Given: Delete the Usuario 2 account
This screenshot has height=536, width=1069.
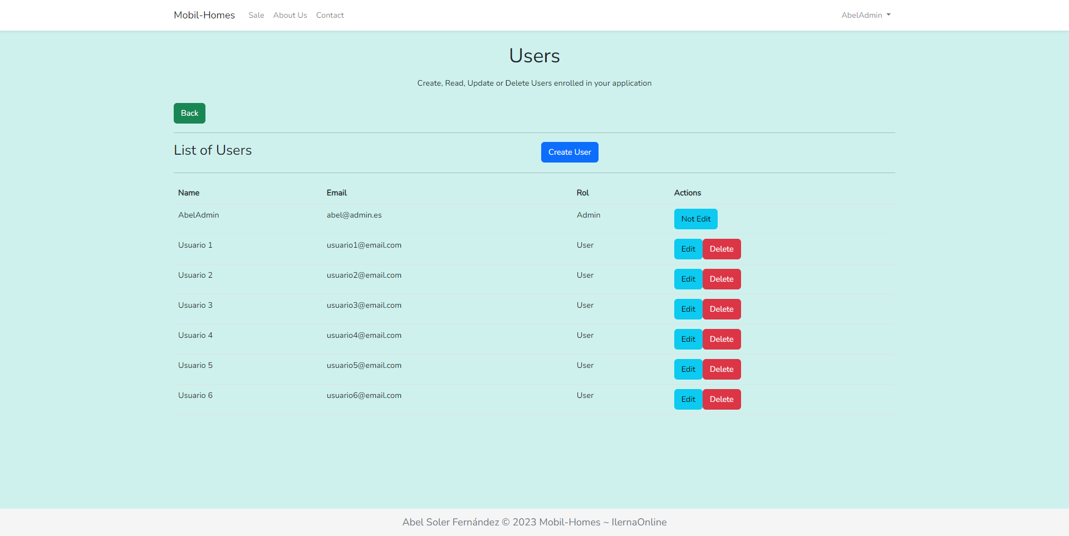Looking at the screenshot, I should 722,279.
